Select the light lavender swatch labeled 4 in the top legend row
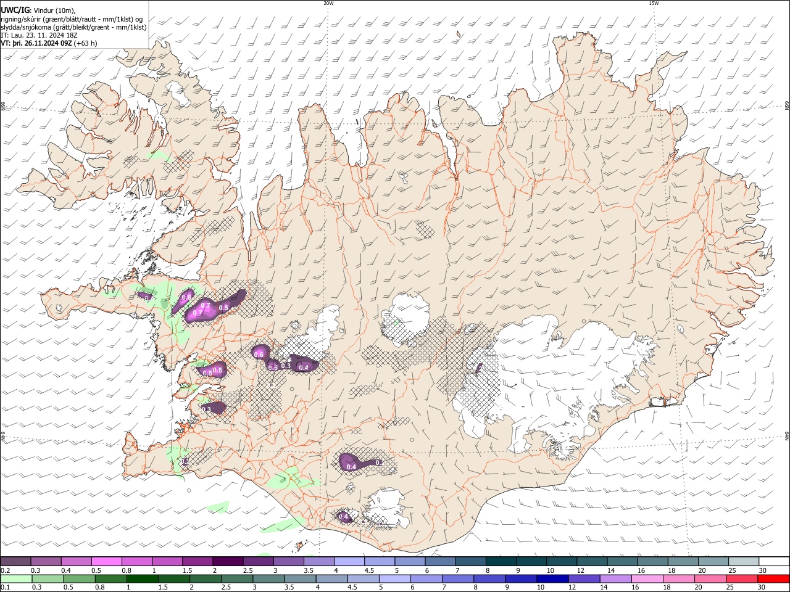This screenshot has width=790, height=592. pos(348,562)
